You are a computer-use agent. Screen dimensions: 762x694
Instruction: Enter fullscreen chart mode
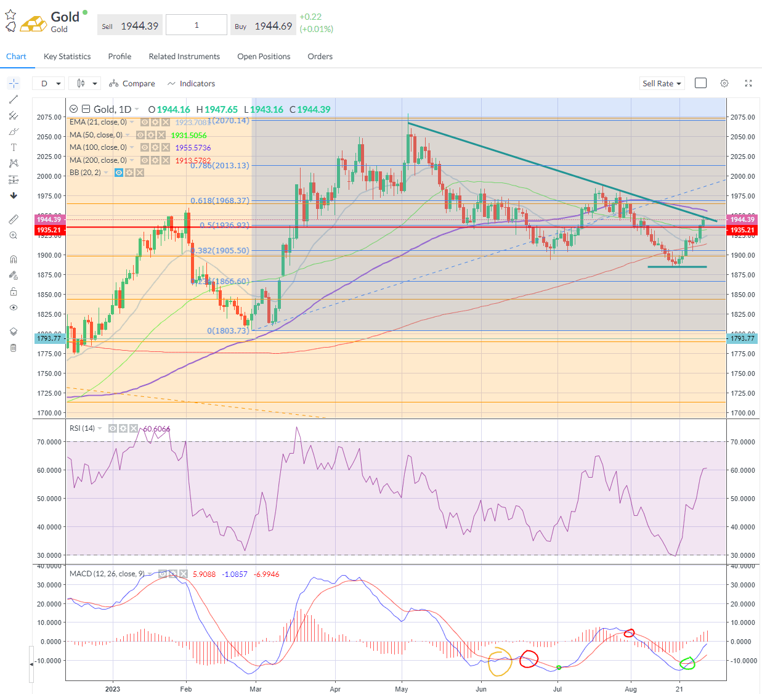(748, 83)
